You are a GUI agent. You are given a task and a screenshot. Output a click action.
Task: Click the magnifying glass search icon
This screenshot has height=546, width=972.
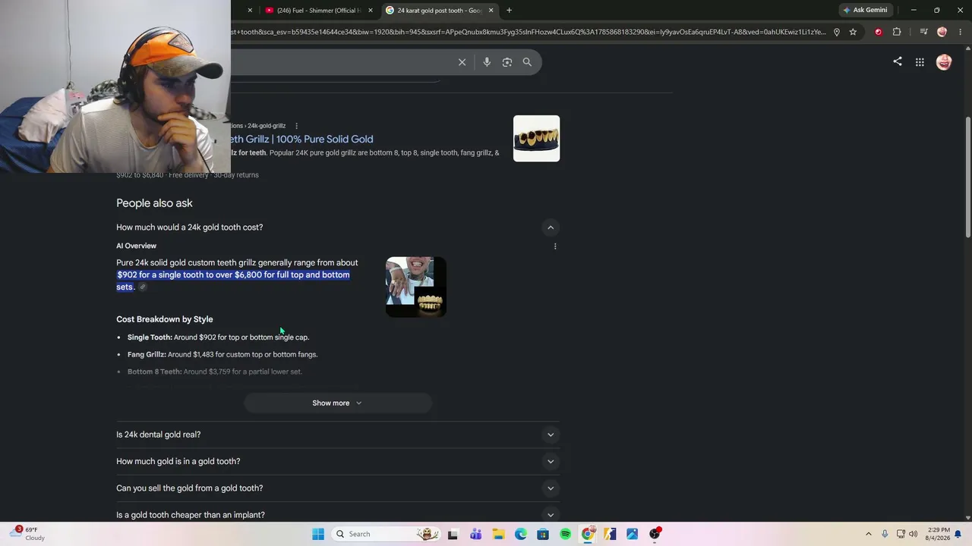[x=527, y=62]
